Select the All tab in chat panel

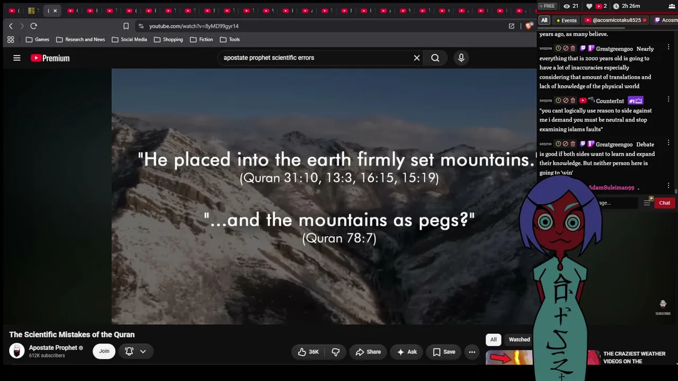pos(544,20)
